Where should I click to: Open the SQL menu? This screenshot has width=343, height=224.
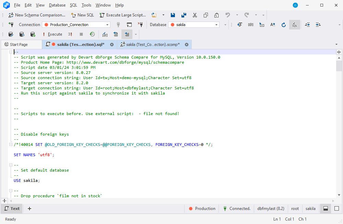click(73, 5)
